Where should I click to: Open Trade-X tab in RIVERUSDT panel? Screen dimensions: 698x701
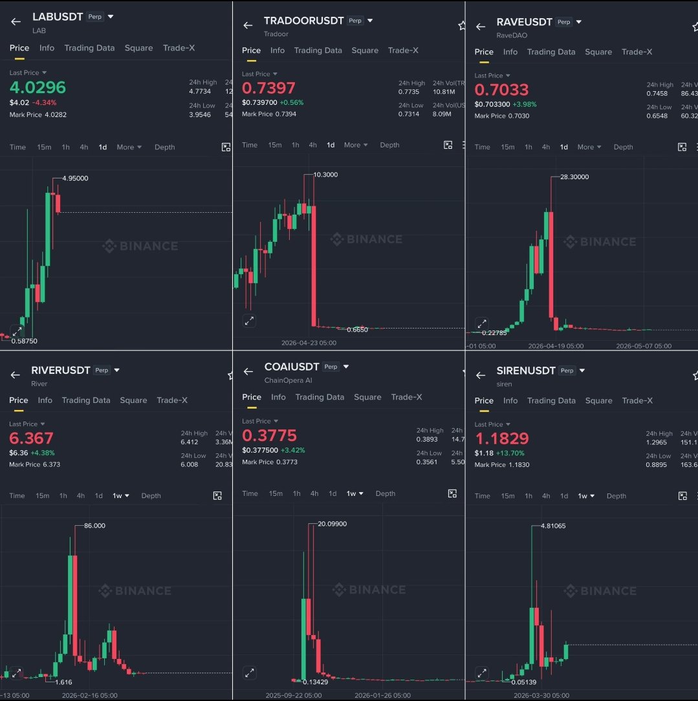[172, 400]
